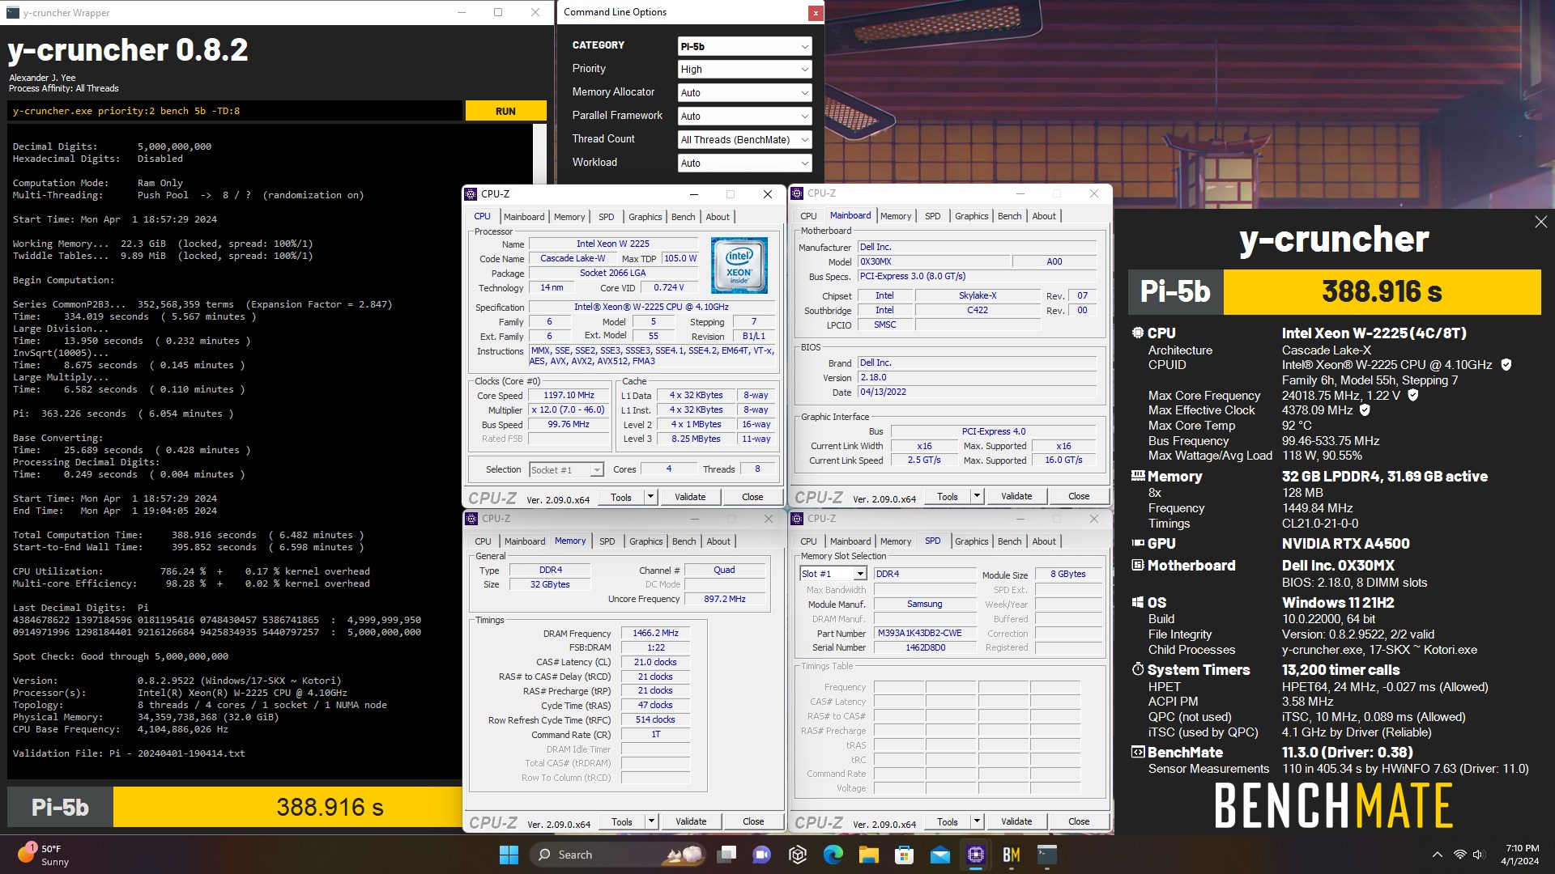Click the RUN button in y-cruncher Wrapper
Image resolution: width=1555 pixels, height=874 pixels.
[x=505, y=111]
